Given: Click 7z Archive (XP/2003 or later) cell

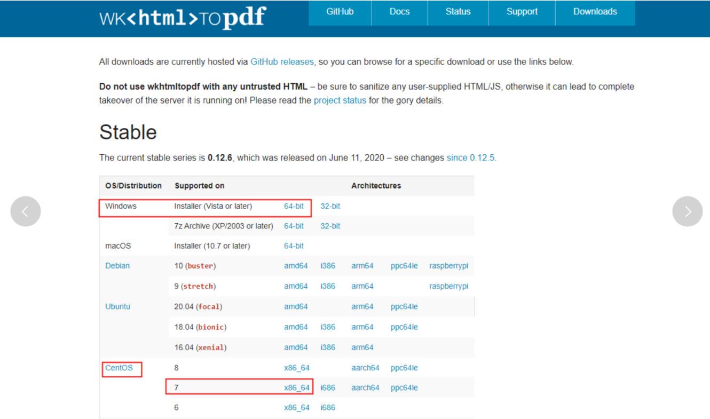Looking at the screenshot, I should point(224,226).
